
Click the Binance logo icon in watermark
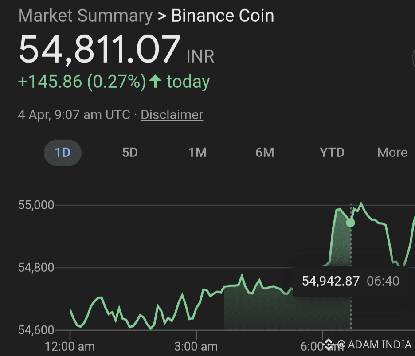329,344
